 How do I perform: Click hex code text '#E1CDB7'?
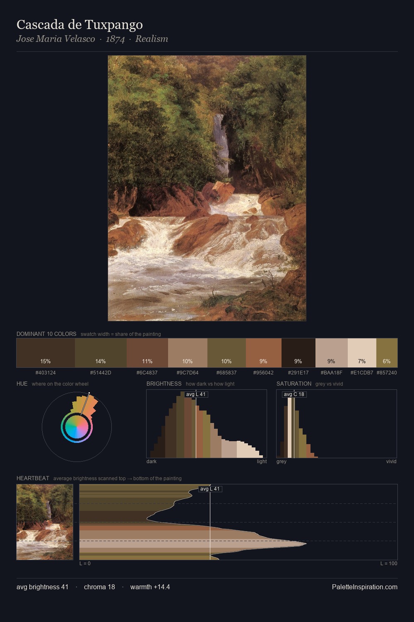[362, 373]
